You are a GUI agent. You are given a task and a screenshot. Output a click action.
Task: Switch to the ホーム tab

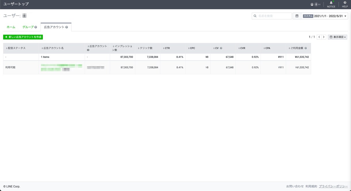11,27
